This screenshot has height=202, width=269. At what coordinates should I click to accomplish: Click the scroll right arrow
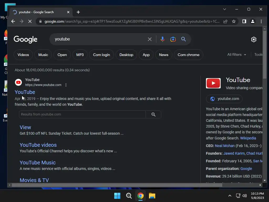click(x=260, y=185)
